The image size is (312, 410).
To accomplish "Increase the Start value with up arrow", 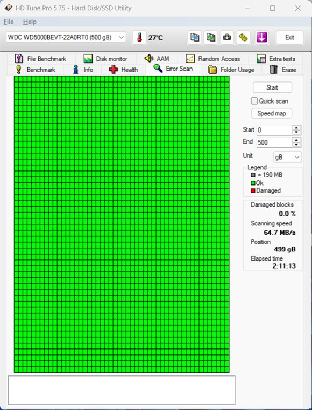I will tap(296, 128).
